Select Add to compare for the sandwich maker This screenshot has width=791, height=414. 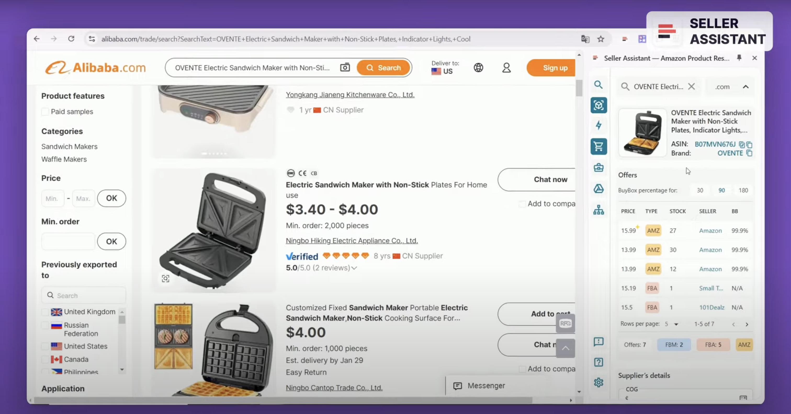[x=522, y=204]
